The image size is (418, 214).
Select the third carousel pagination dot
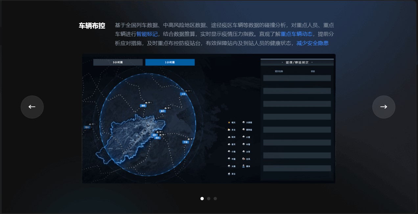[x=215, y=199]
